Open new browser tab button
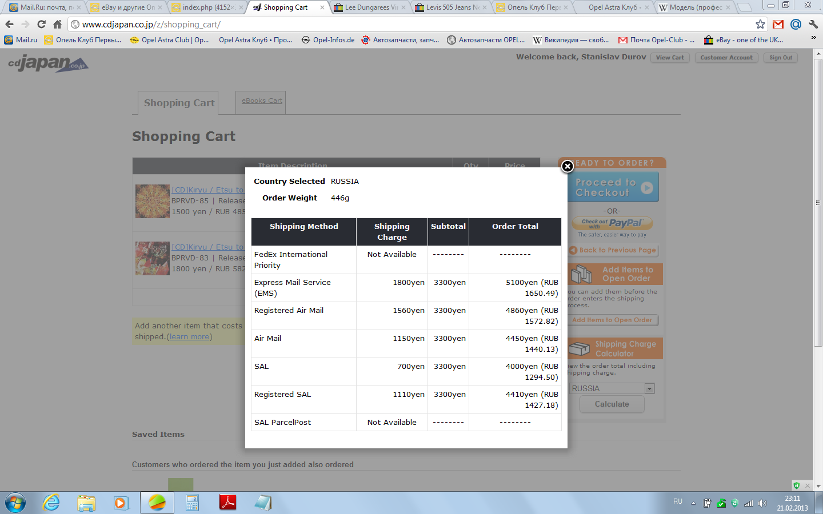 745,7
